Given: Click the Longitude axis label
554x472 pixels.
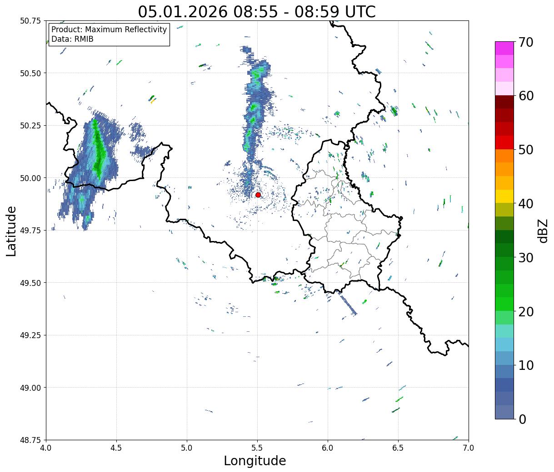Looking at the screenshot, I should (x=255, y=461).
